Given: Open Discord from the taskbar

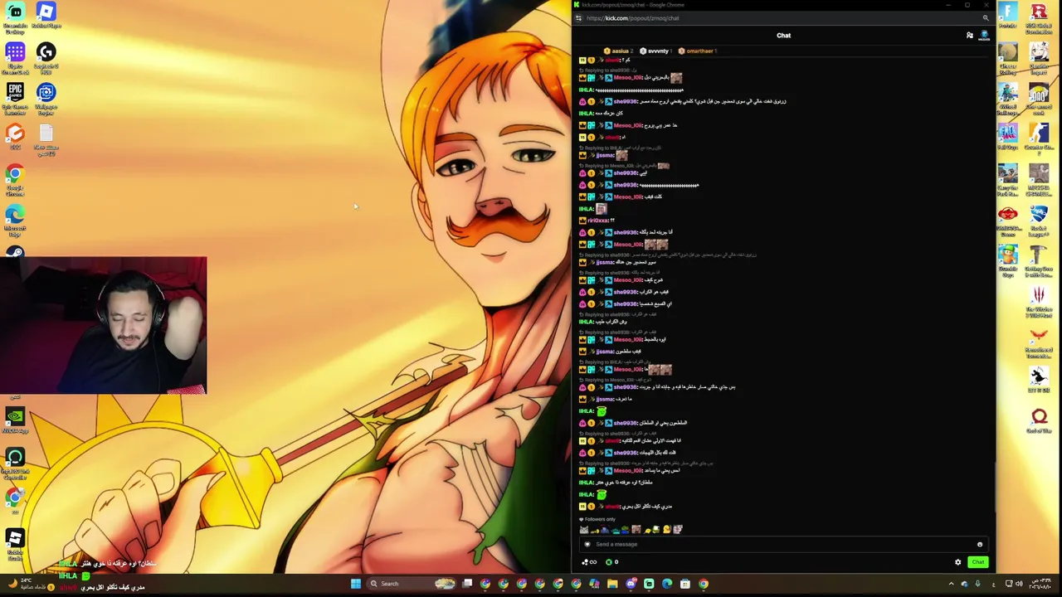Looking at the screenshot, I should [x=631, y=584].
